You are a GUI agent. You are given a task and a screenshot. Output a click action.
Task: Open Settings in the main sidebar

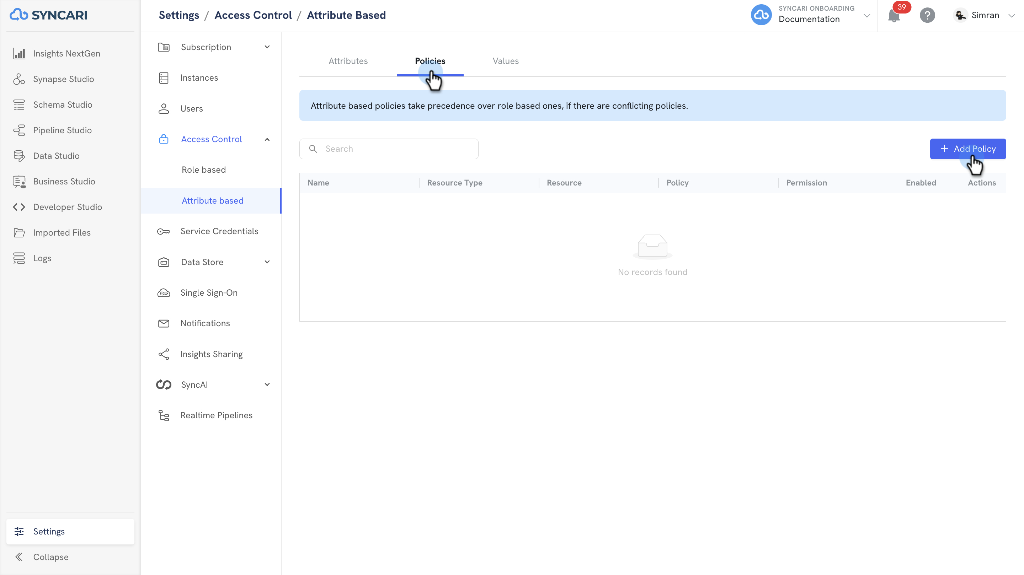[70, 531]
